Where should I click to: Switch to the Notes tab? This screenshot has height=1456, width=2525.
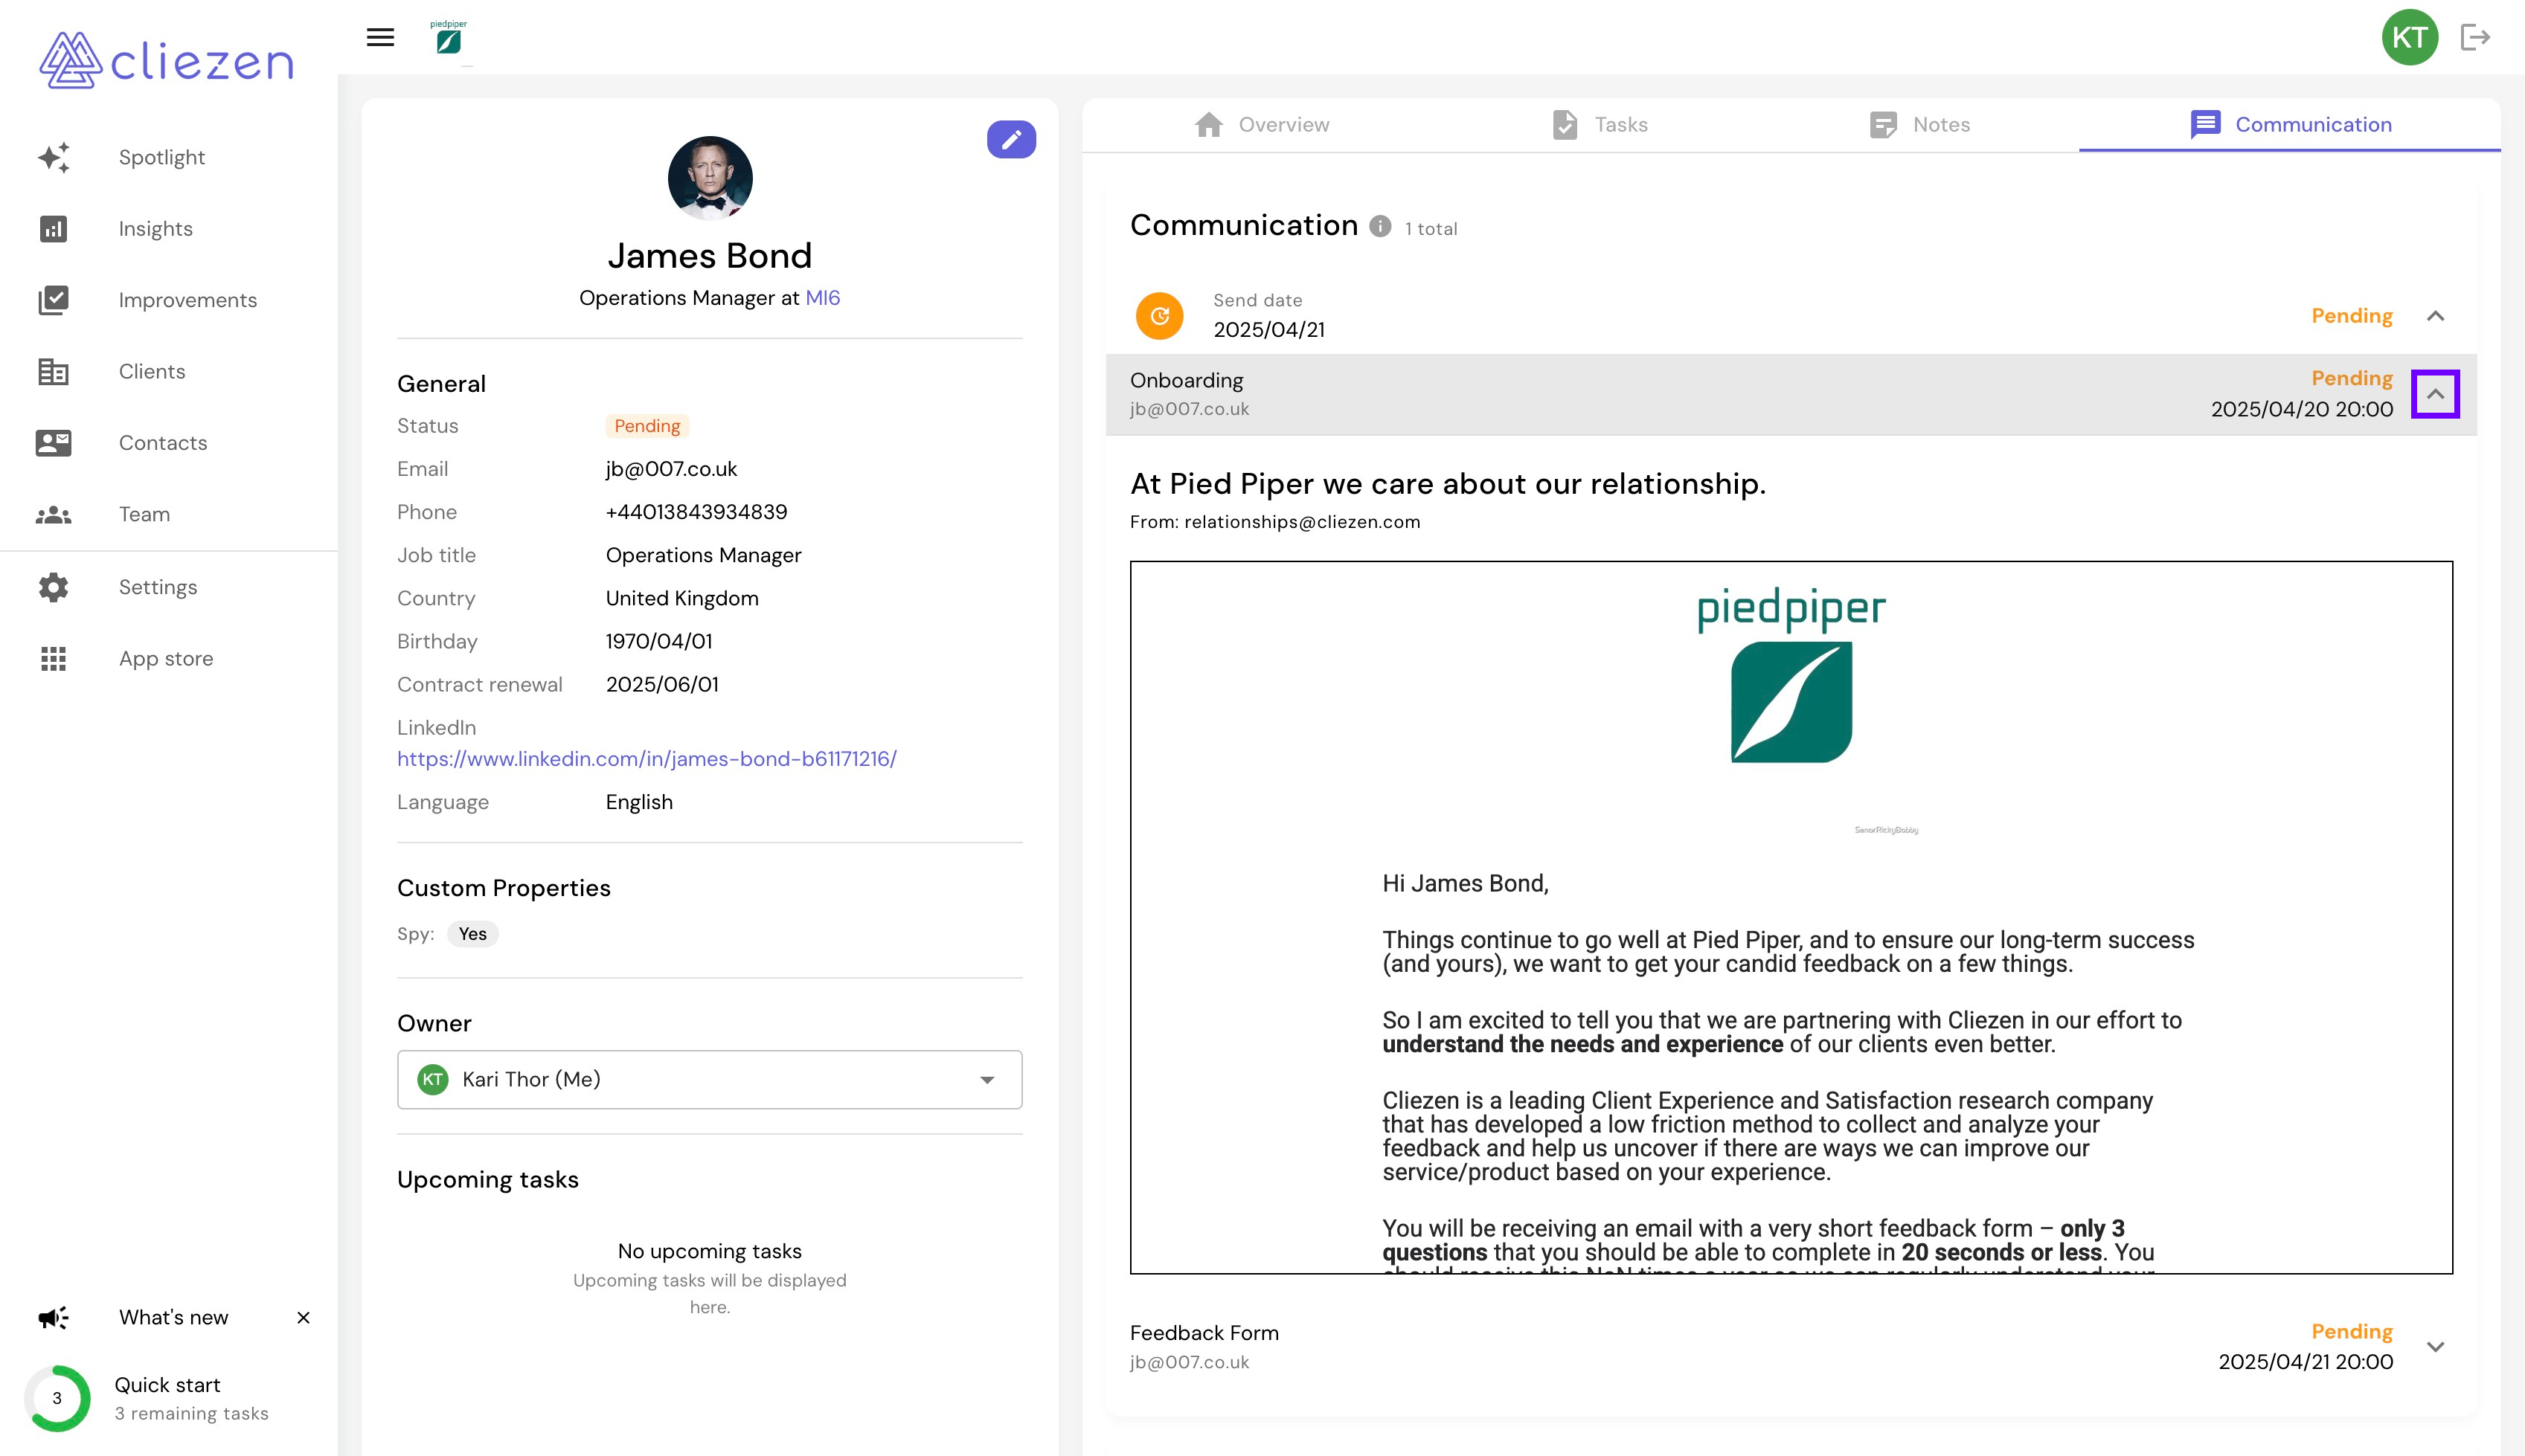click(x=1919, y=125)
